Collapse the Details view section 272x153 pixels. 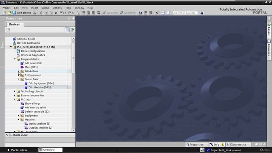(x=7, y=135)
